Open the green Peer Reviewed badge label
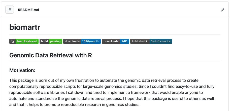232x111 pixels. click(x=27, y=41)
